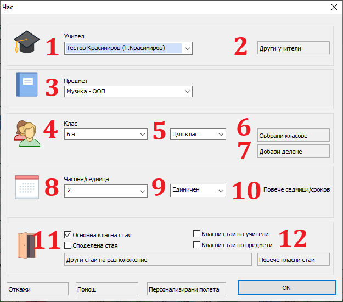
Task: Click the Добави делене button
Action: pyautogui.click(x=293, y=151)
